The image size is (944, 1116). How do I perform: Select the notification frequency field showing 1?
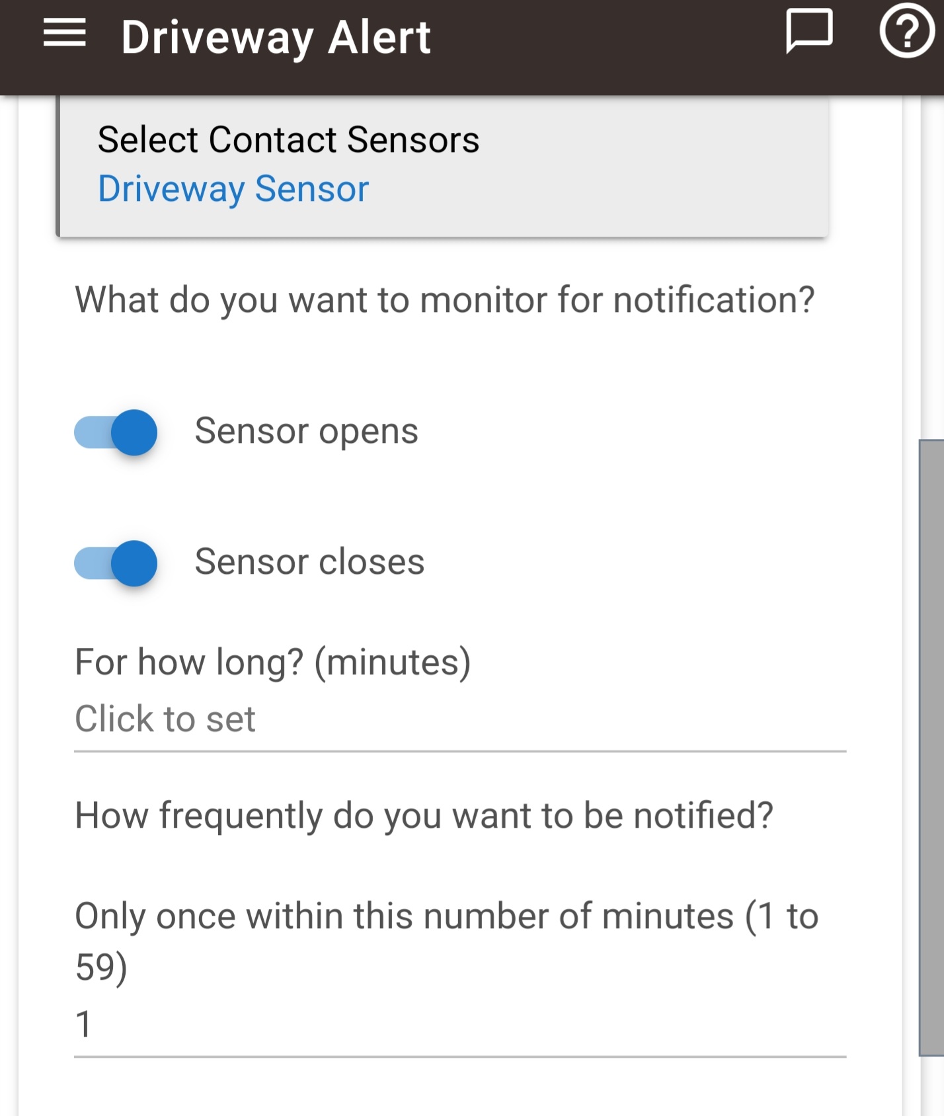tap(460, 1025)
